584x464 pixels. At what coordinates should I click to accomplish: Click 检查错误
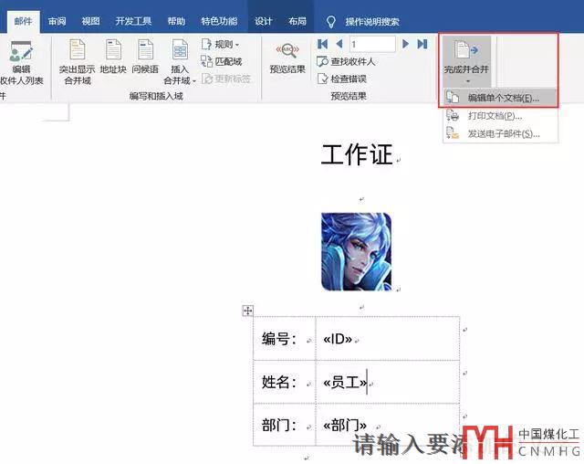(x=342, y=79)
